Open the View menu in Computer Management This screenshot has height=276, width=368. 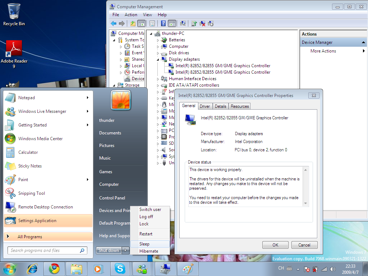(x=147, y=14)
